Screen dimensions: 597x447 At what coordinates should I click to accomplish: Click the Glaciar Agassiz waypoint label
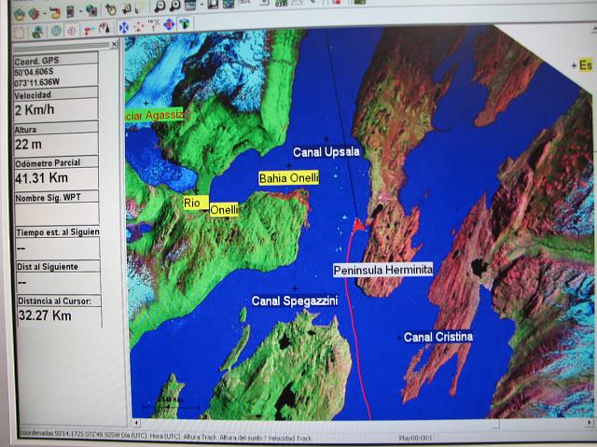point(154,115)
